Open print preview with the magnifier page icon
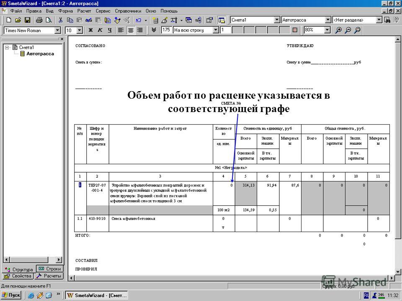402x301 pixels. [49, 20]
